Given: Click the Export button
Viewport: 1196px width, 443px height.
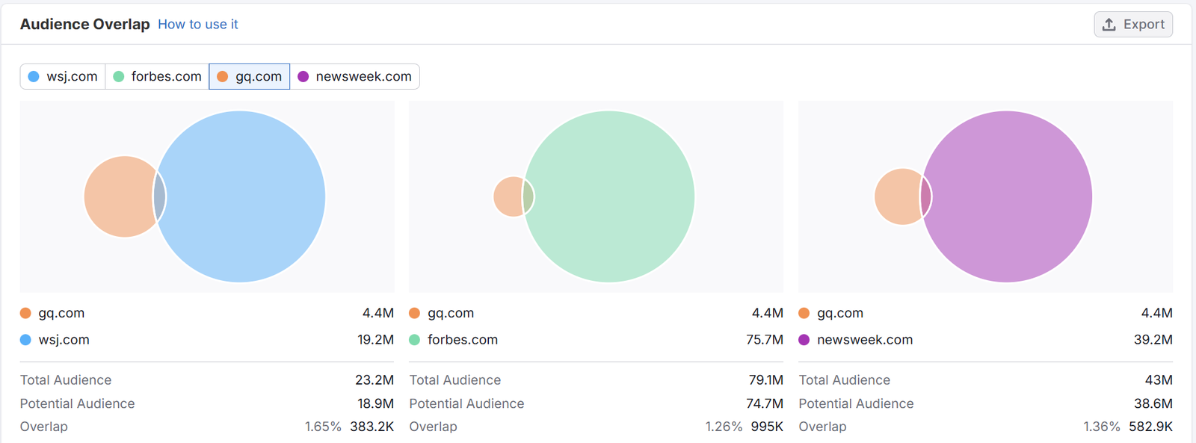Looking at the screenshot, I should pos(1133,25).
